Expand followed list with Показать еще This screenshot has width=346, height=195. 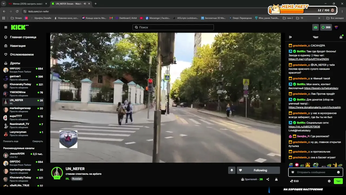point(11,141)
